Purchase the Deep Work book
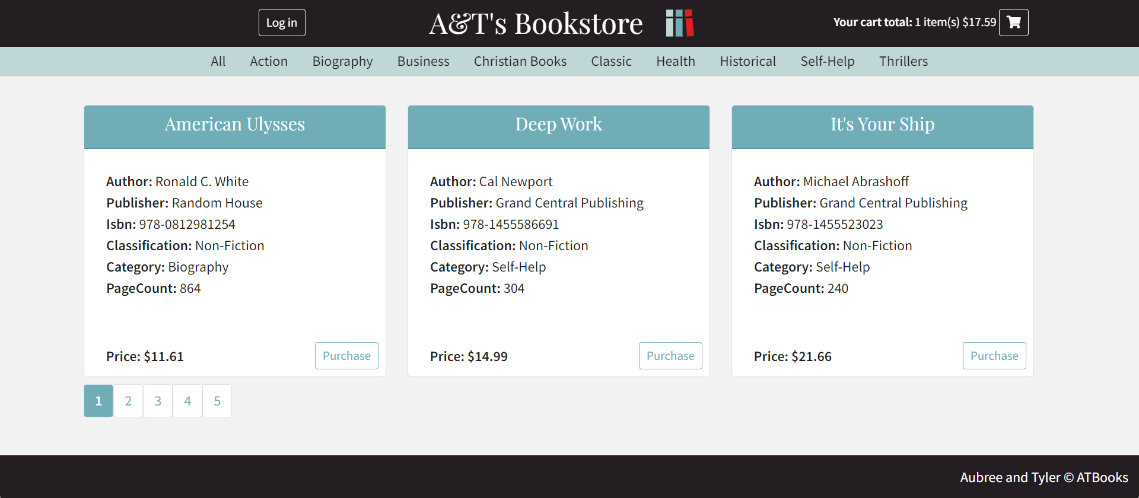 [670, 356]
